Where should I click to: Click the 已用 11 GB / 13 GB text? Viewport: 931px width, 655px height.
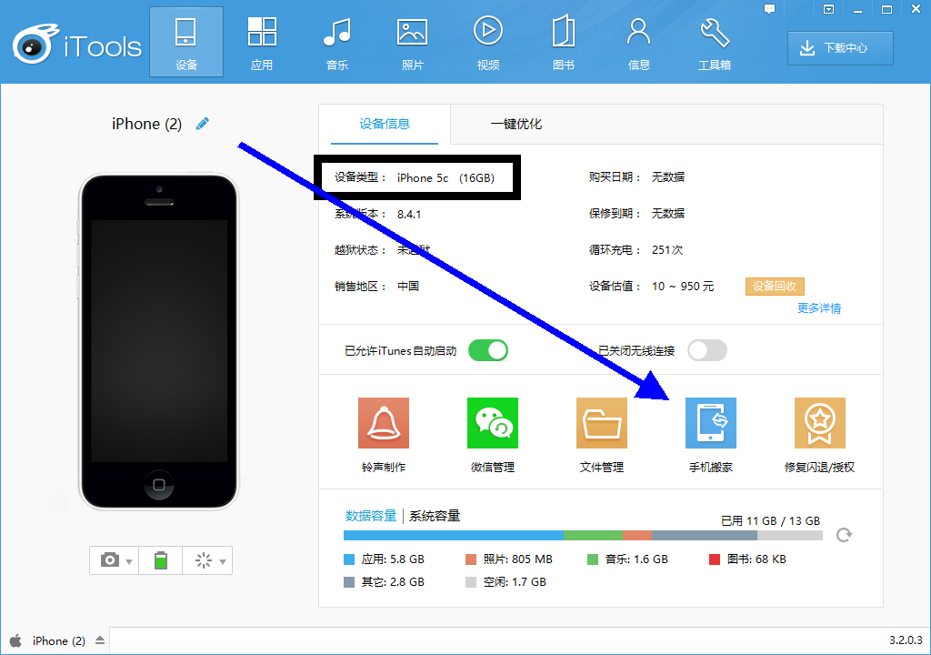(770, 520)
